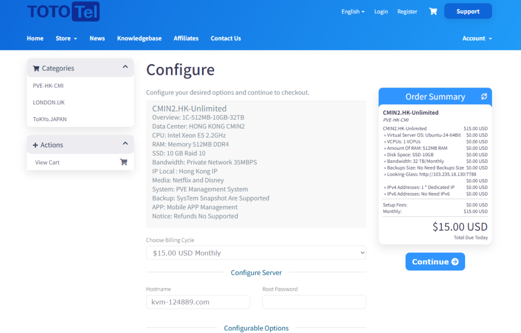Viewport: 521px width, 333px height.
Task: Refresh the Order Summary with refresh icon
Action: (x=484, y=96)
